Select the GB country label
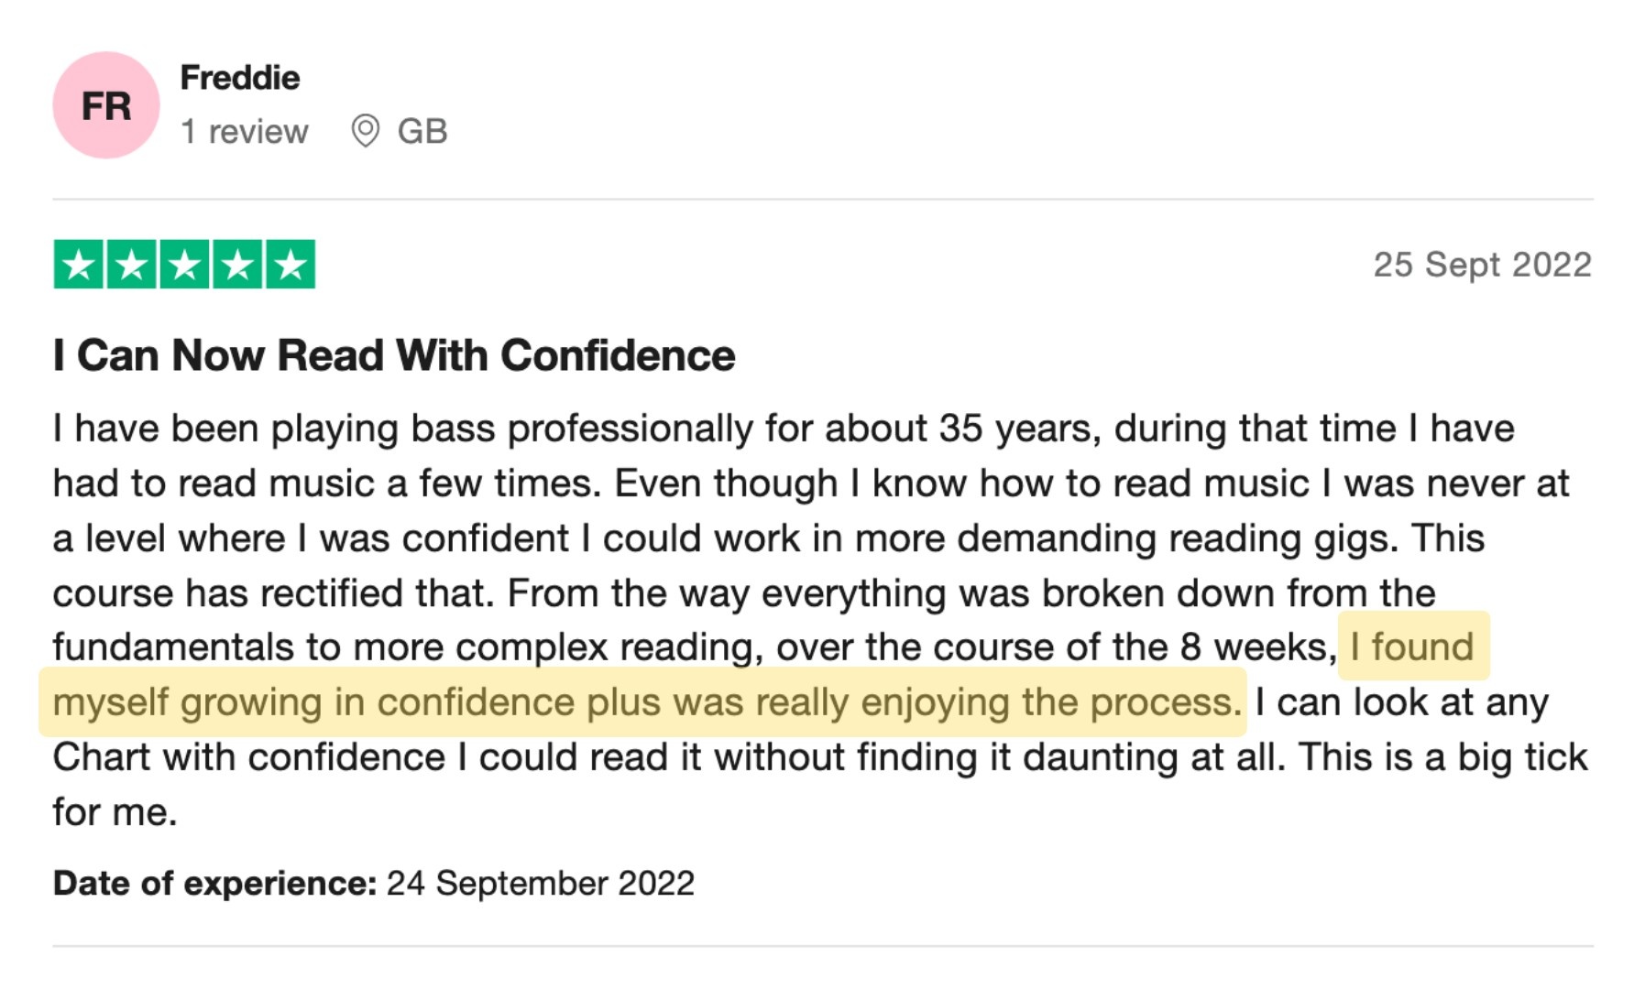This screenshot has height=989, width=1634. click(x=422, y=131)
